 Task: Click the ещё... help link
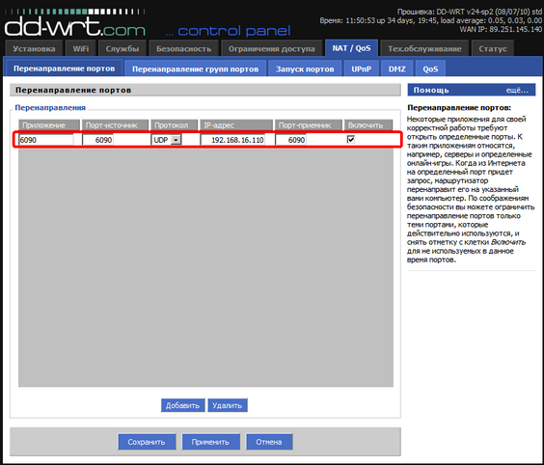coord(517,91)
